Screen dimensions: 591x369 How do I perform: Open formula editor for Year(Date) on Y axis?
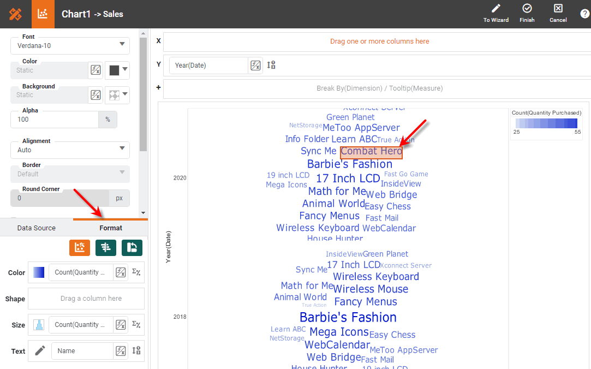click(255, 65)
